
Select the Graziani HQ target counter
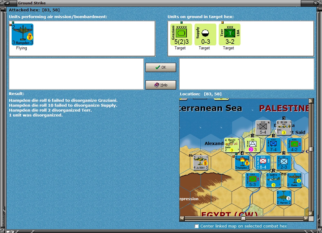click(181, 34)
